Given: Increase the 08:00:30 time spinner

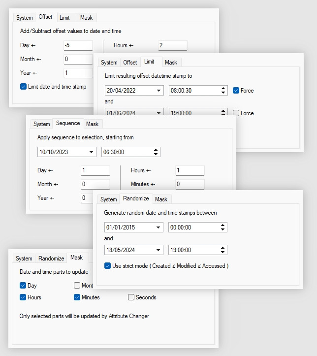Looking at the screenshot, I should tap(223, 89).
